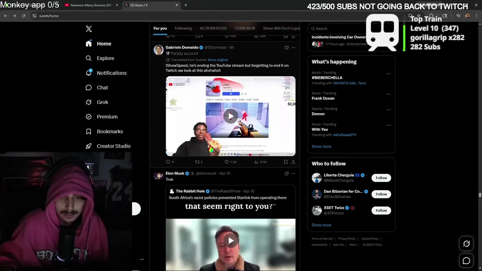Follow XSET Twizz
The image size is (482, 271).
(381, 210)
